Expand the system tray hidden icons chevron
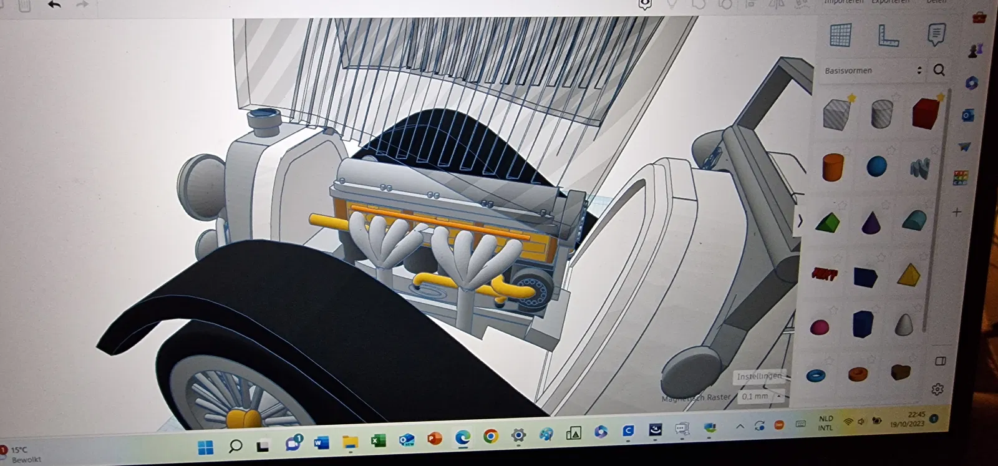Screen dimensions: 998x466 [740, 427]
